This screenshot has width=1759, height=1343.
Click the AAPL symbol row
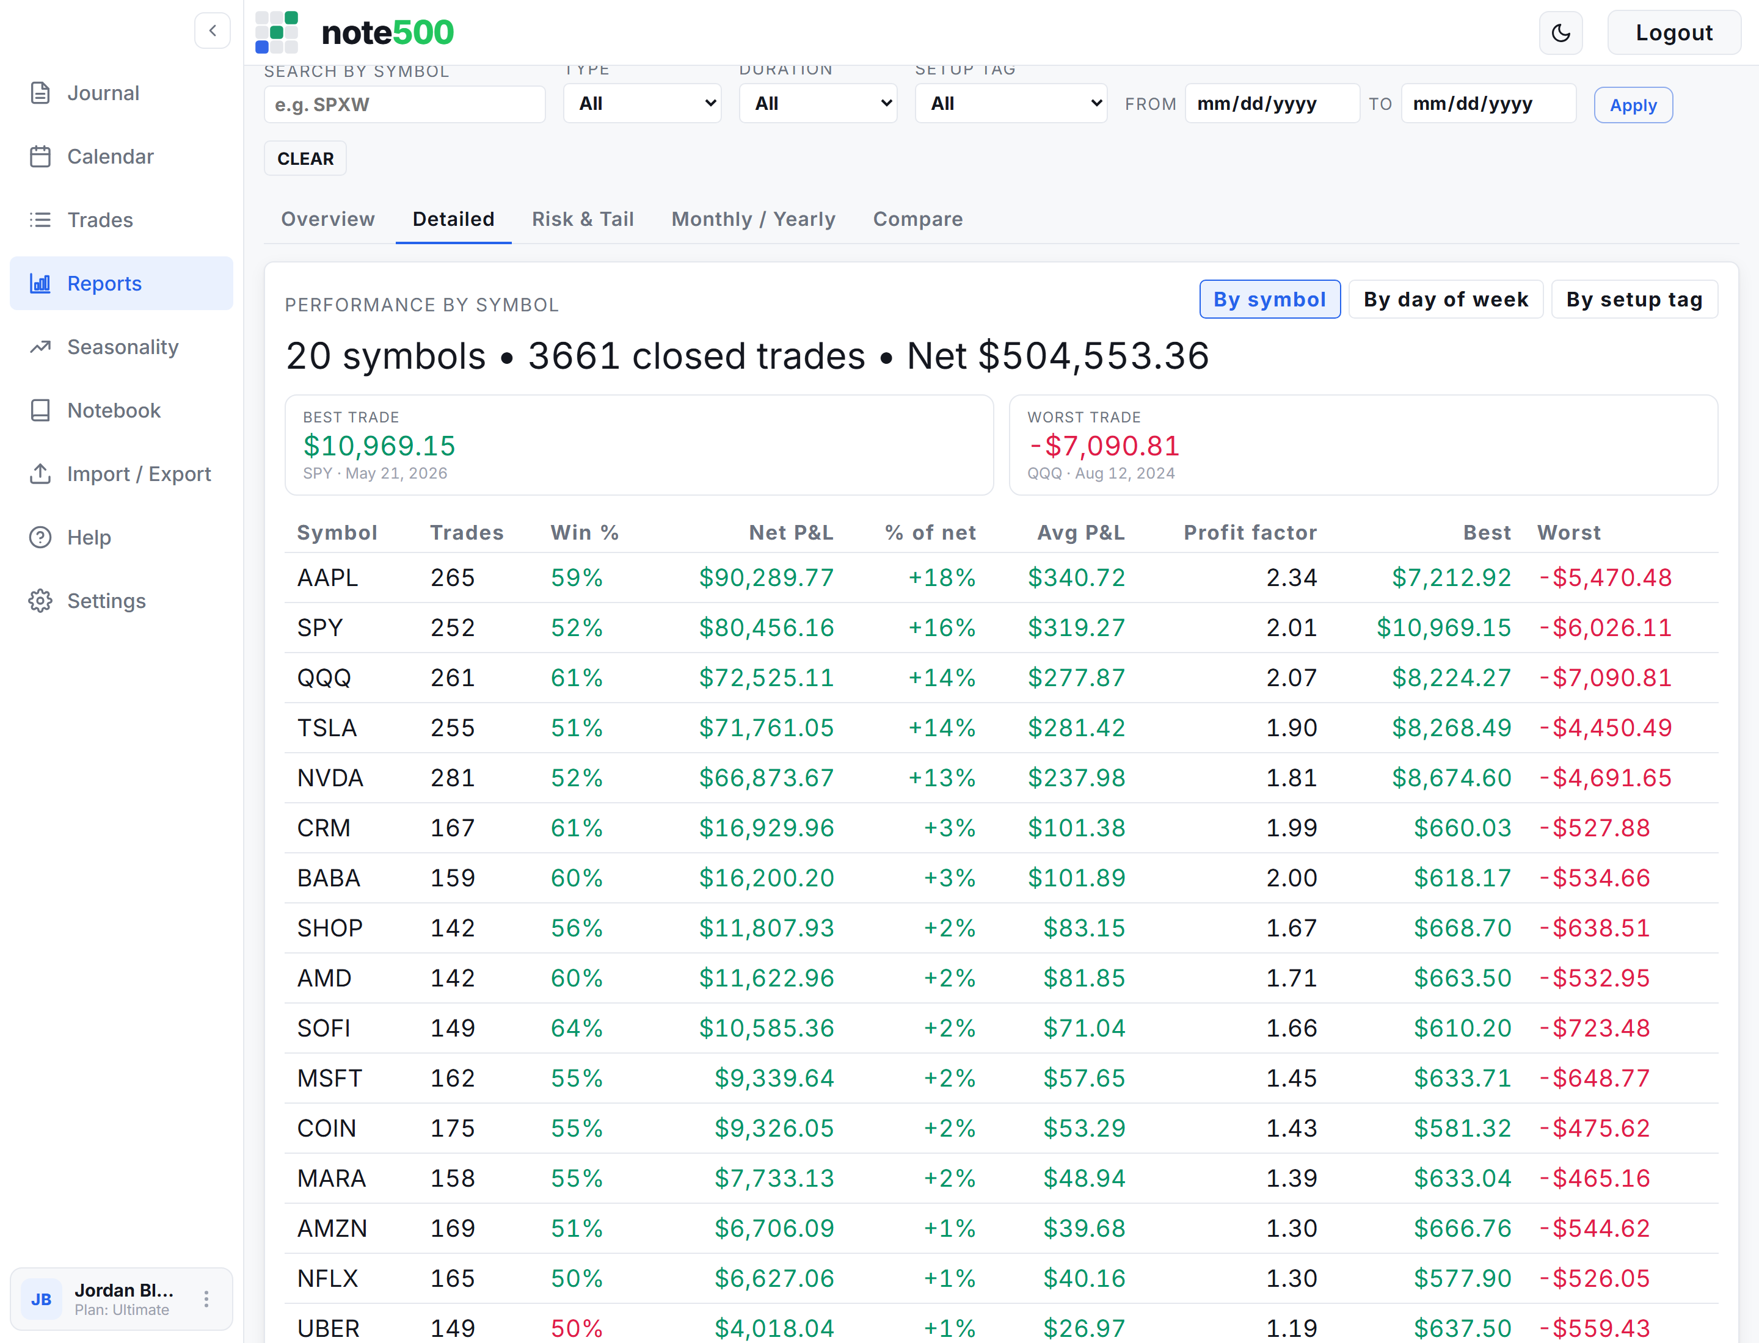click(1002, 577)
